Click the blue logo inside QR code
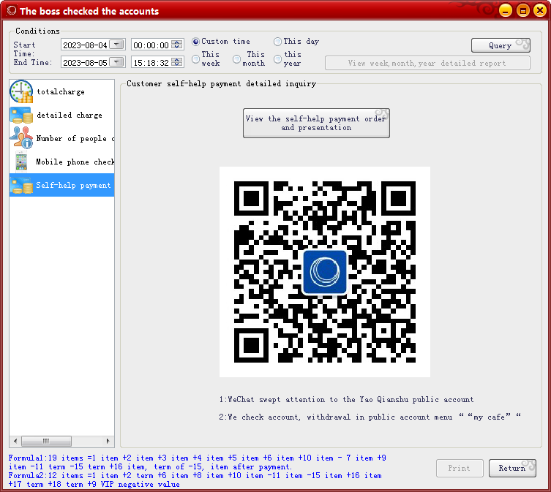The width and height of the screenshot is (551, 492). click(325, 272)
